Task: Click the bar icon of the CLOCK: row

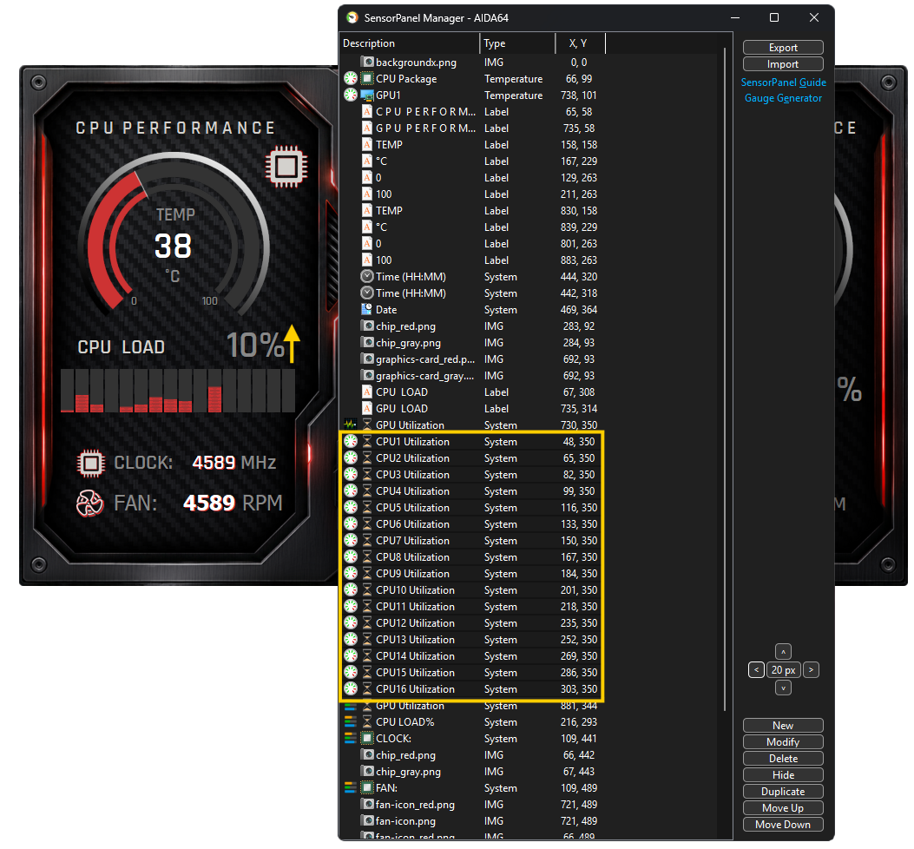Action: coord(351,738)
